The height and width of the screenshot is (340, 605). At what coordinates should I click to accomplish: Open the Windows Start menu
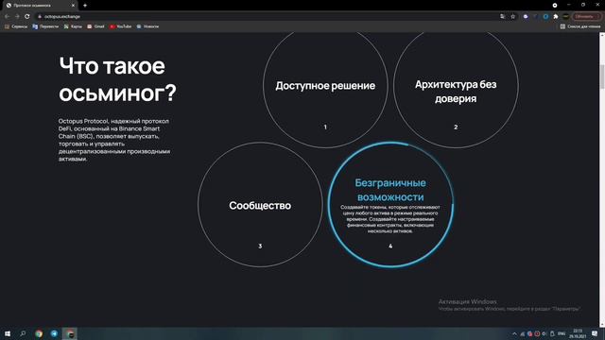(x=8, y=333)
